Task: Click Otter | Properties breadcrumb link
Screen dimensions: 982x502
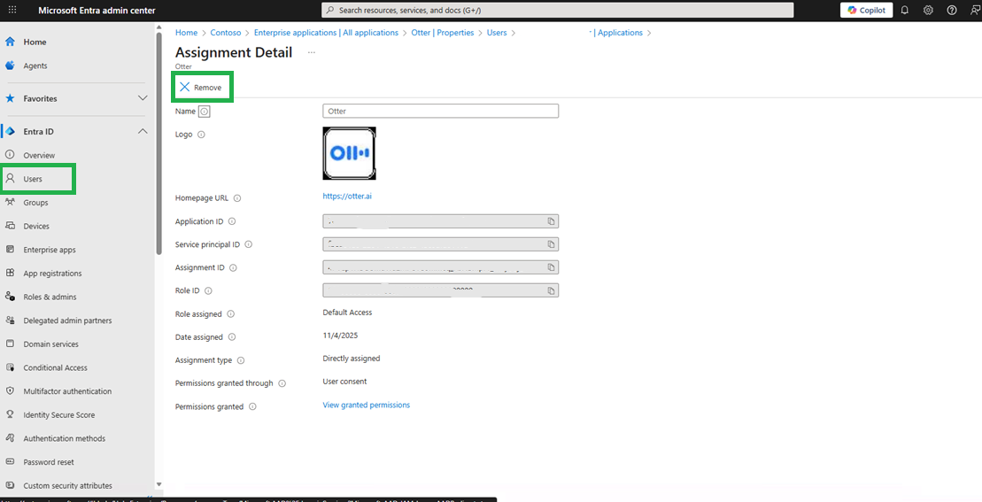Action: coord(443,33)
